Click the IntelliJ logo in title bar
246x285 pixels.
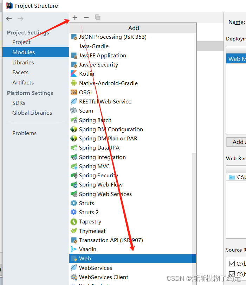point(9,6)
